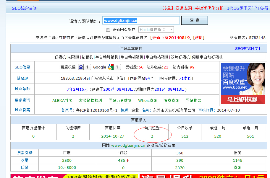Click Sogou 收录 count 1146
Viewport: 270px width, 178px height.
click(237, 161)
